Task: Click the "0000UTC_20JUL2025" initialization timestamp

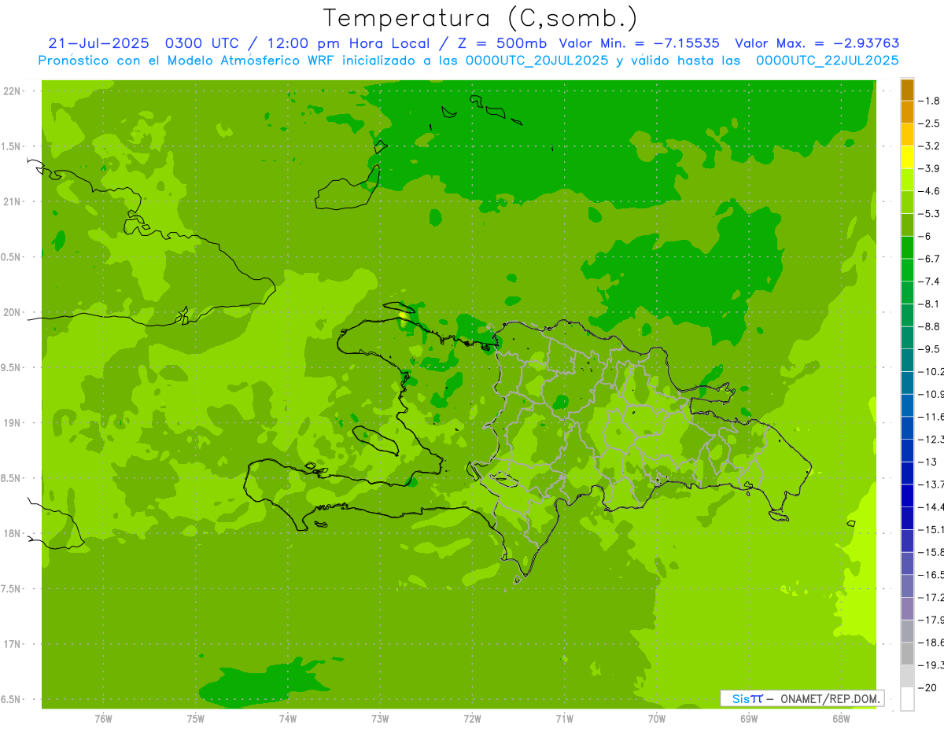Action: (536, 60)
